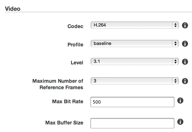View info for Maximum Number of Reference Frames
The height and width of the screenshot is (132, 192).
tap(185, 81)
